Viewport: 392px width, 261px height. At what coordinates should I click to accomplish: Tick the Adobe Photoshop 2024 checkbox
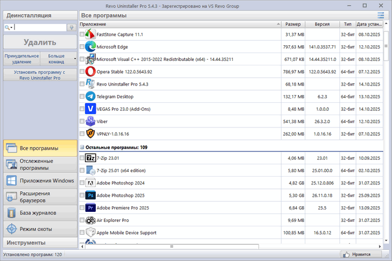[82, 183]
